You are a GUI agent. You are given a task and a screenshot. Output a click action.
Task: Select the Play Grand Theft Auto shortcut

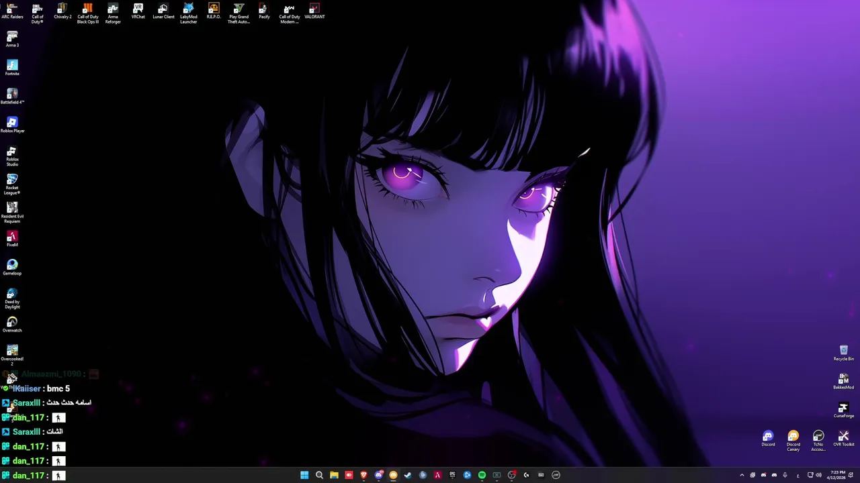[239, 13]
